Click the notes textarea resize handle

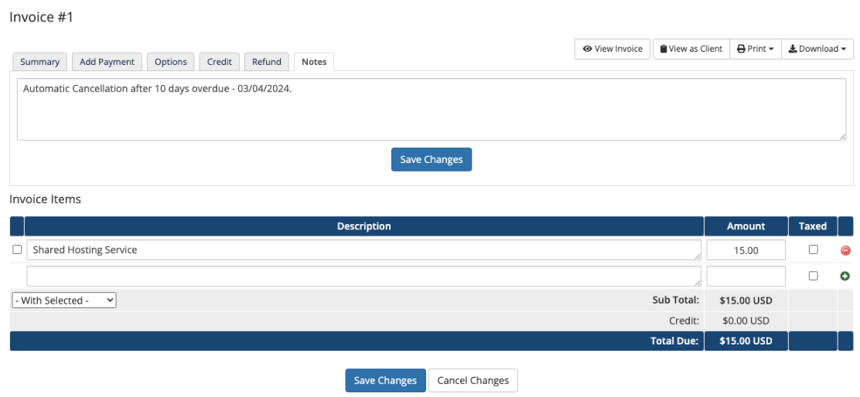(842, 137)
